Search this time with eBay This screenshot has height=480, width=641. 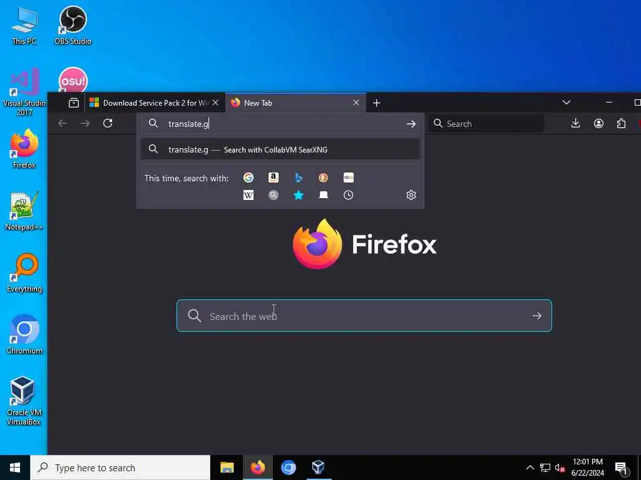click(349, 177)
